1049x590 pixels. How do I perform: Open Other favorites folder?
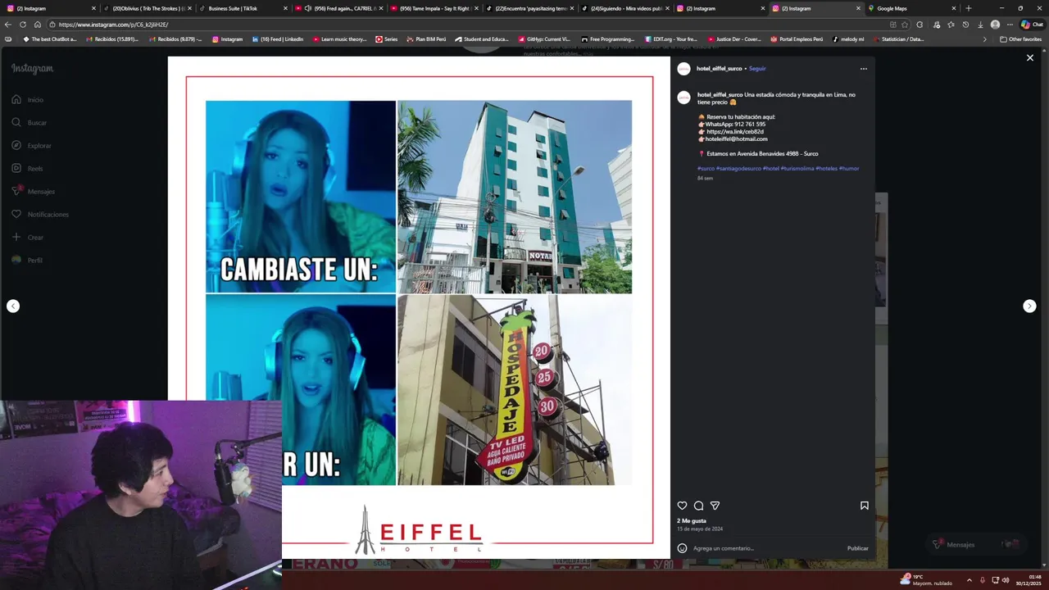pyautogui.click(x=1020, y=39)
